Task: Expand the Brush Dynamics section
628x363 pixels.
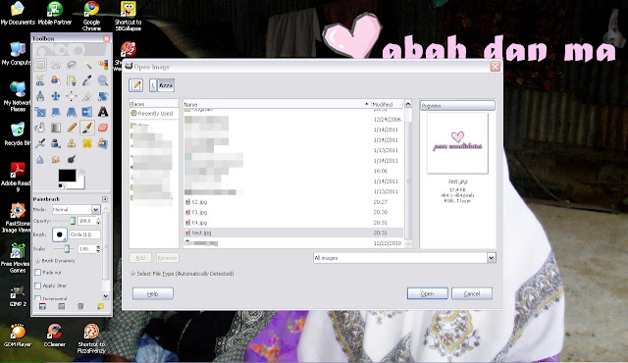Action: 38,261
